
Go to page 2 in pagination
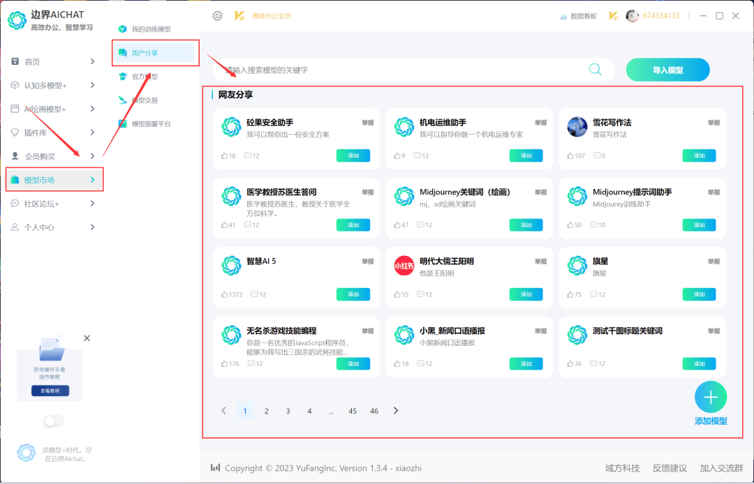pos(267,411)
